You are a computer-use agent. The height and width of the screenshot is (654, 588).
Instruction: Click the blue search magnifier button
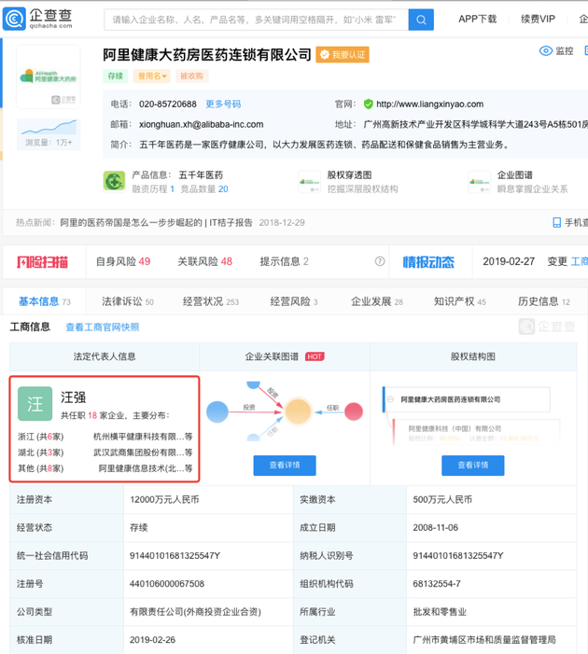420,20
